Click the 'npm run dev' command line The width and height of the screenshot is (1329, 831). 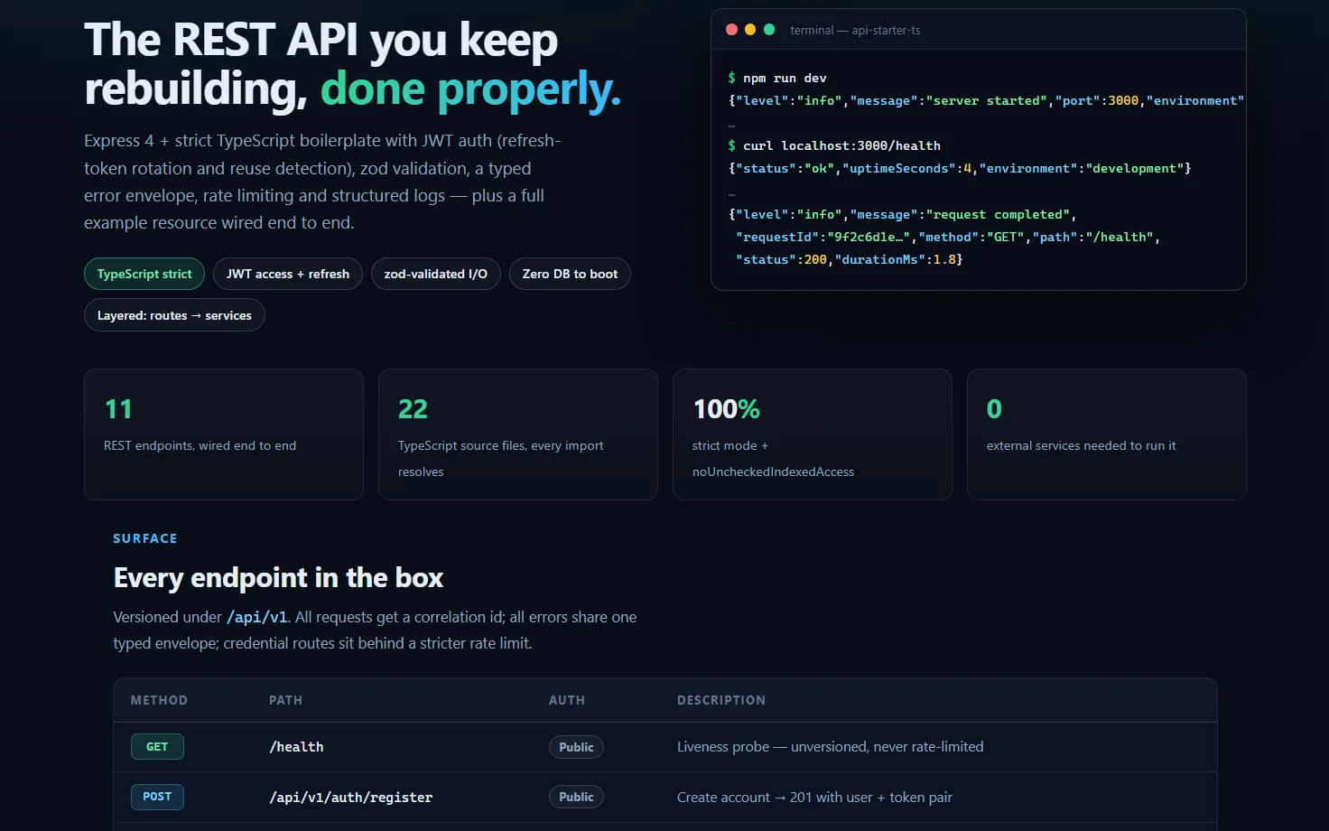777,78
